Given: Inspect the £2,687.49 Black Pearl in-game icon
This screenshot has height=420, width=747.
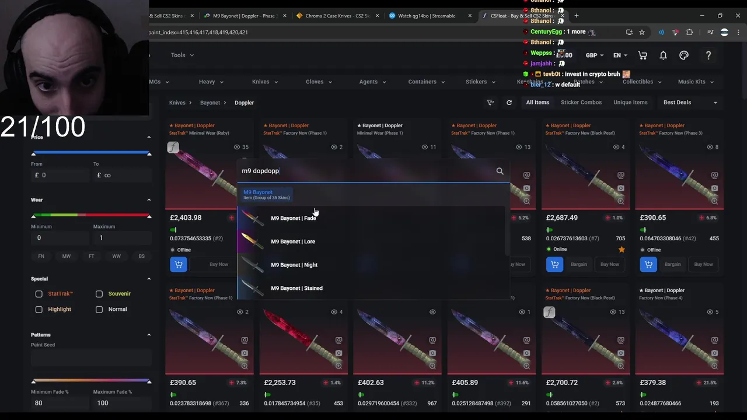Looking at the screenshot, I should click(x=620, y=175).
